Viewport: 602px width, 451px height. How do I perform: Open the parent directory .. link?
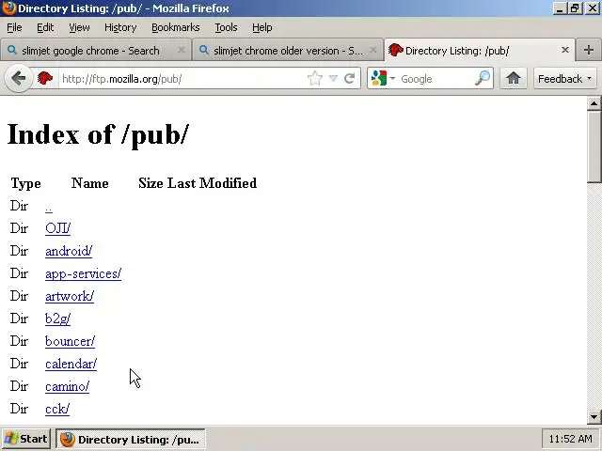tap(49, 208)
